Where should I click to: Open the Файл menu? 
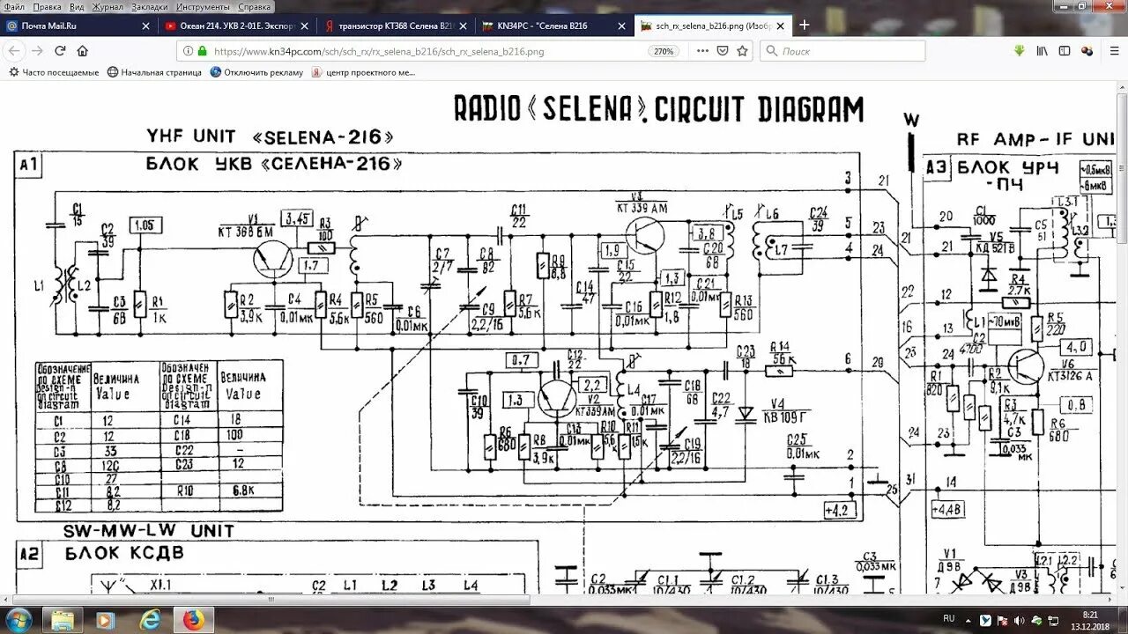pyautogui.click(x=14, y=6)
